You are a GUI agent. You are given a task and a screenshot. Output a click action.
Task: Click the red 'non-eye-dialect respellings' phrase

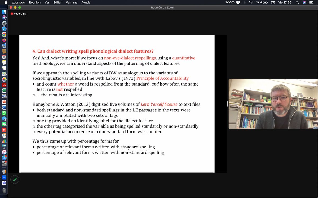coord(130,58)
